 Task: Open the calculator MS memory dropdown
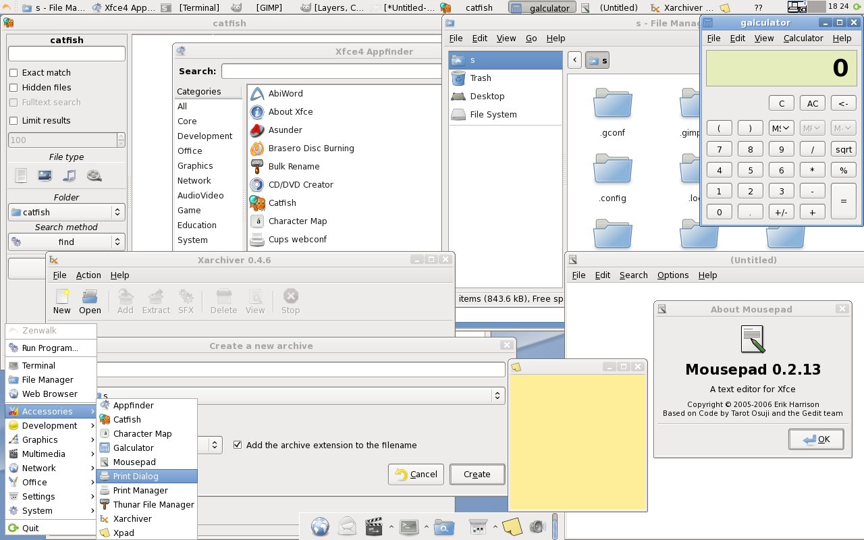(x=781, y=128)
